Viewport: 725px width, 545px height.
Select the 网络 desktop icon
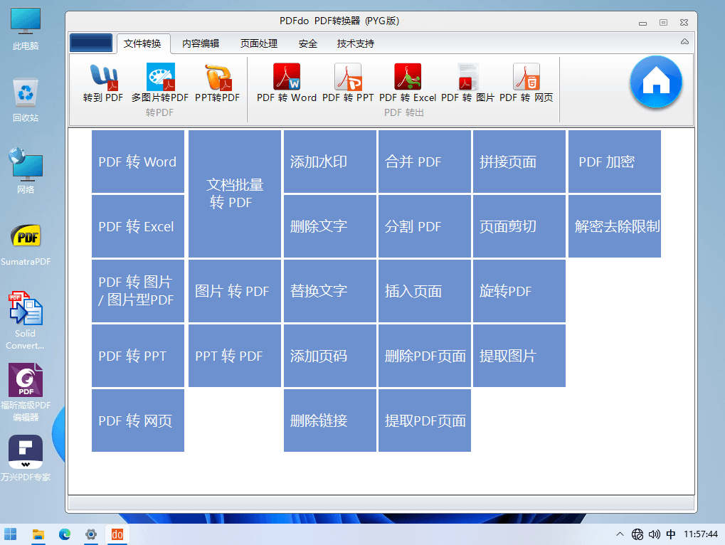(x=26, y=171)
